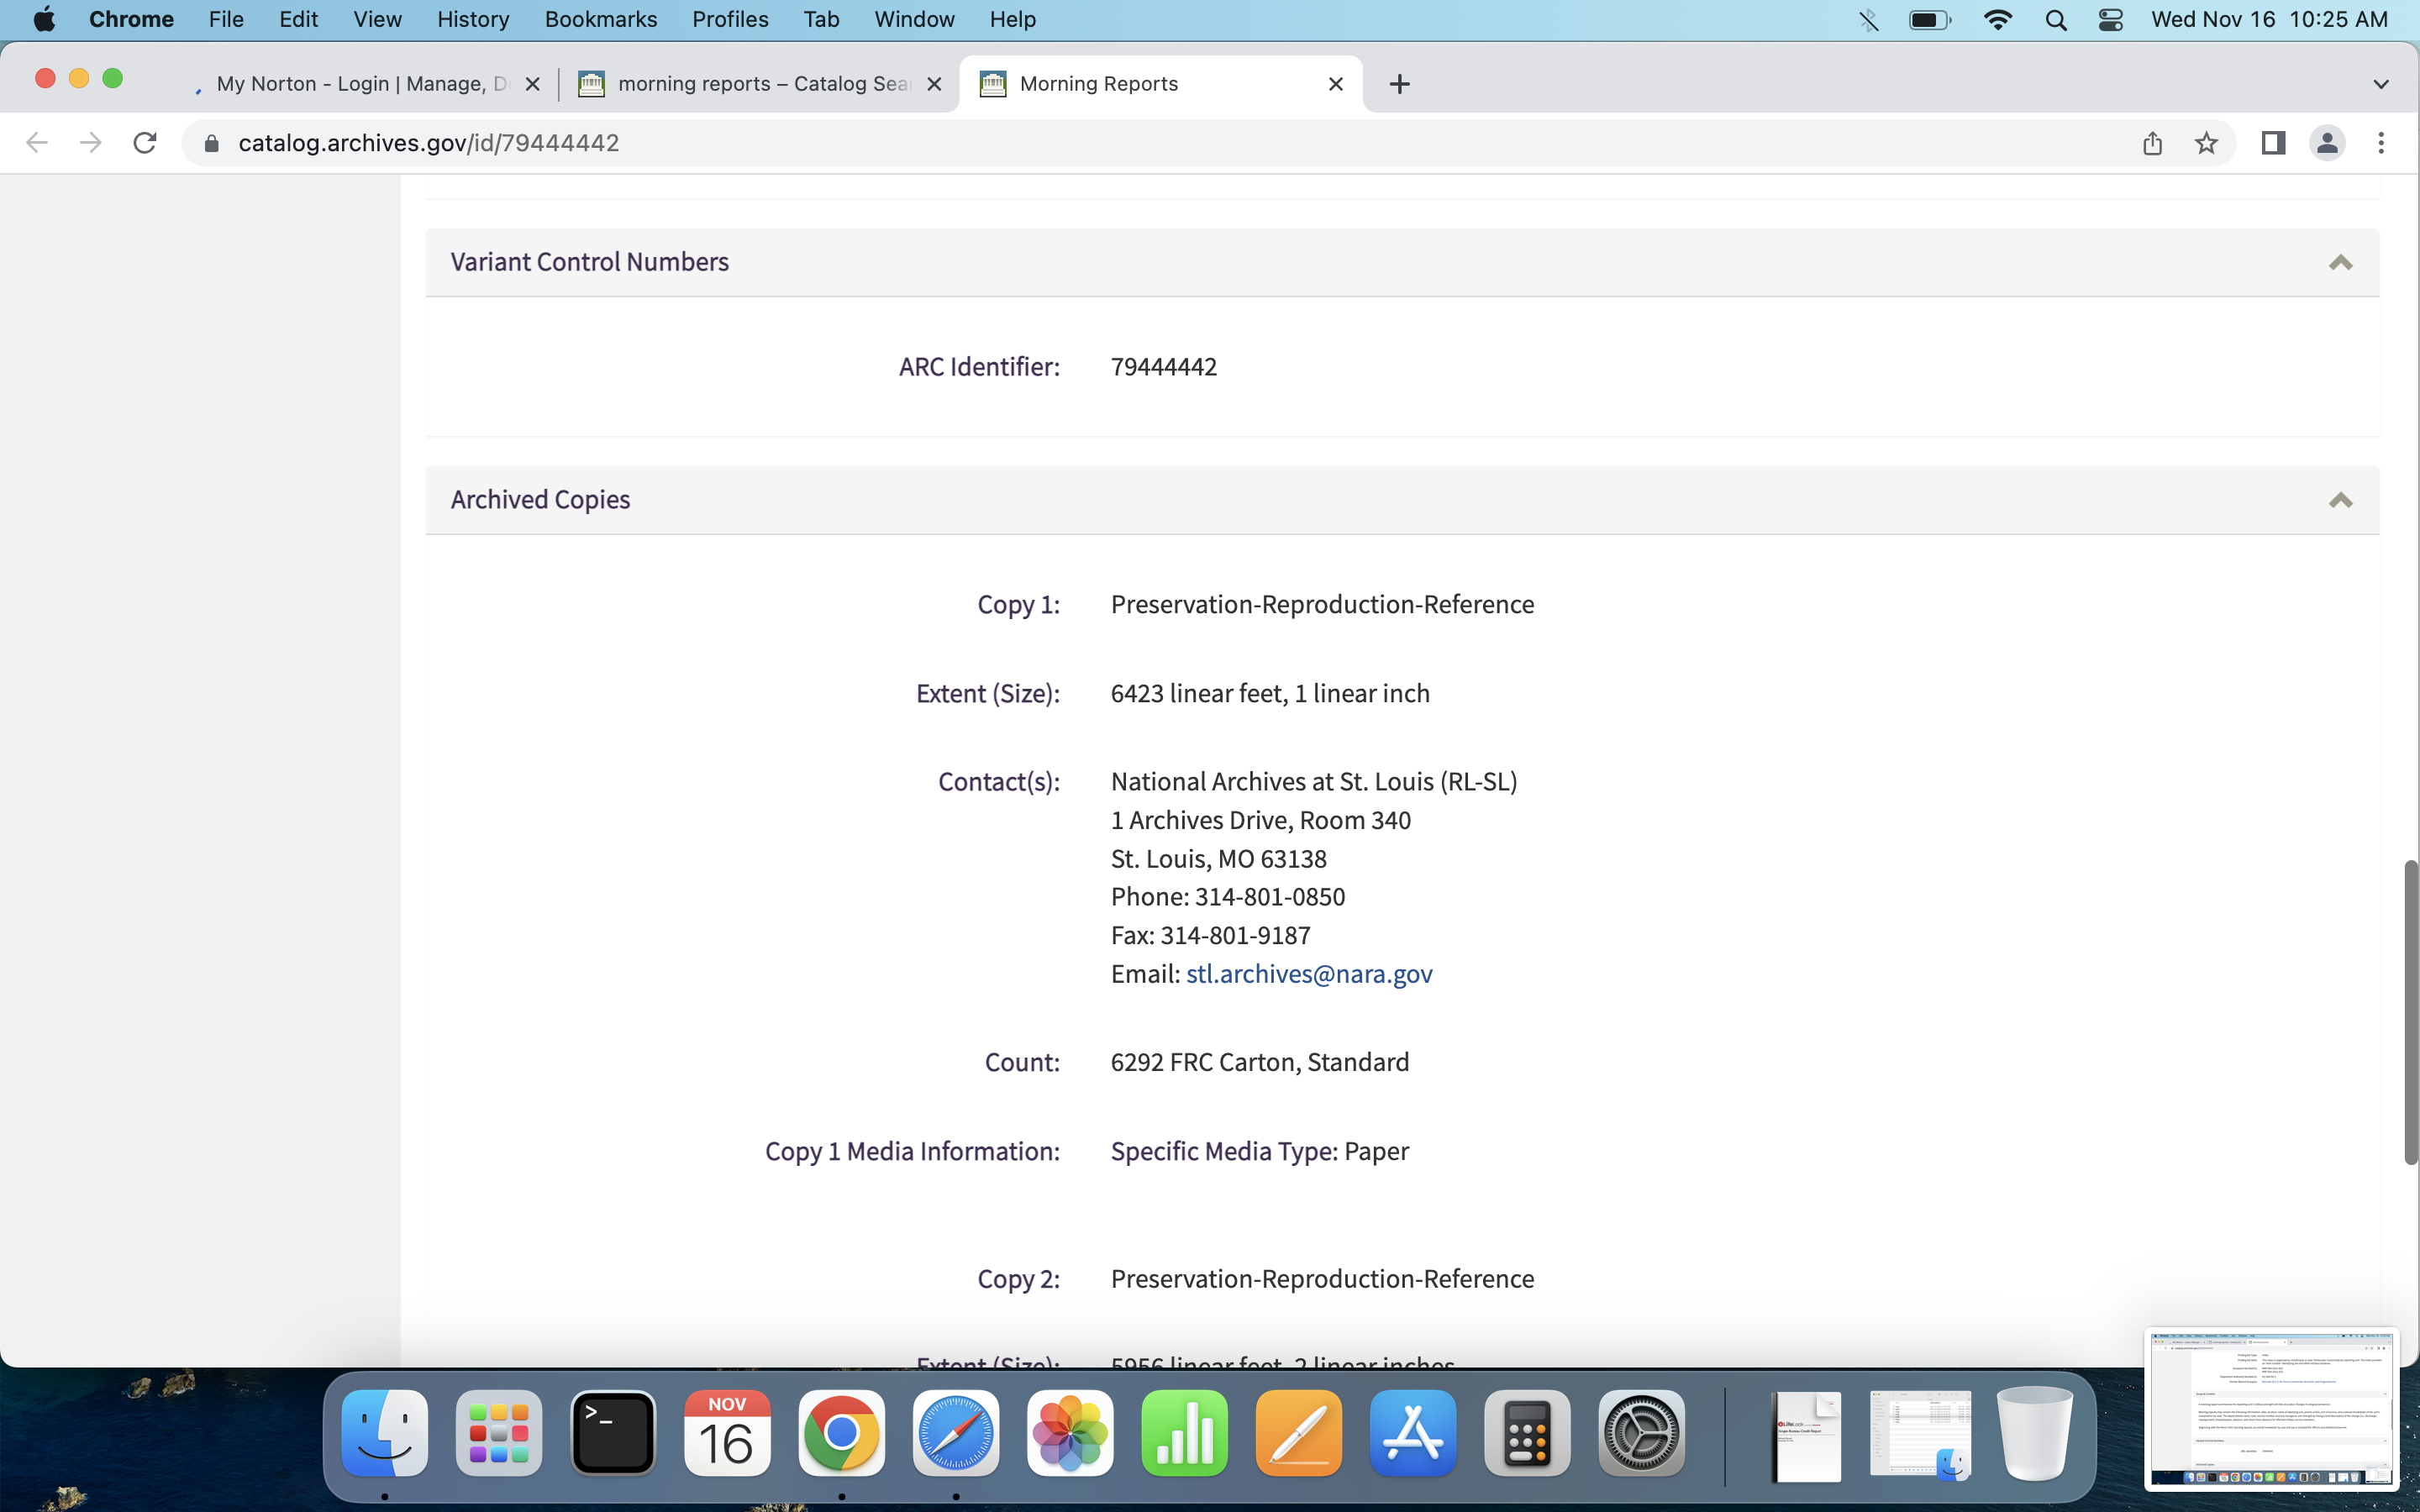The width and height of the screenshot is (2420, 1512).
Task: Collapse the Variant Control Numbers section
Action: 2340,262
